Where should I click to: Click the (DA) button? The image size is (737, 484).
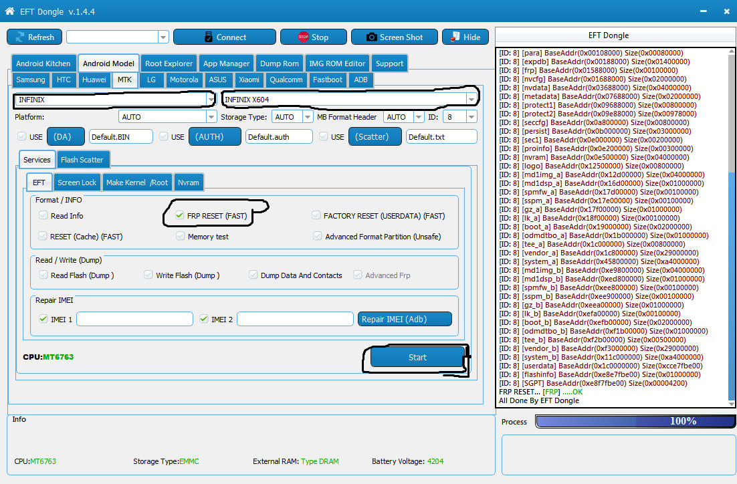coord(66,137)
